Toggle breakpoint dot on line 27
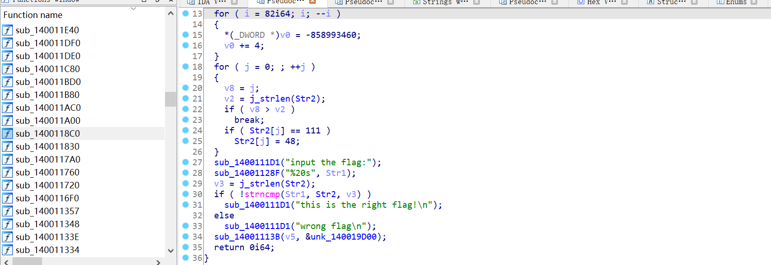This screenshot has height=265, width=771. (185, 162)
